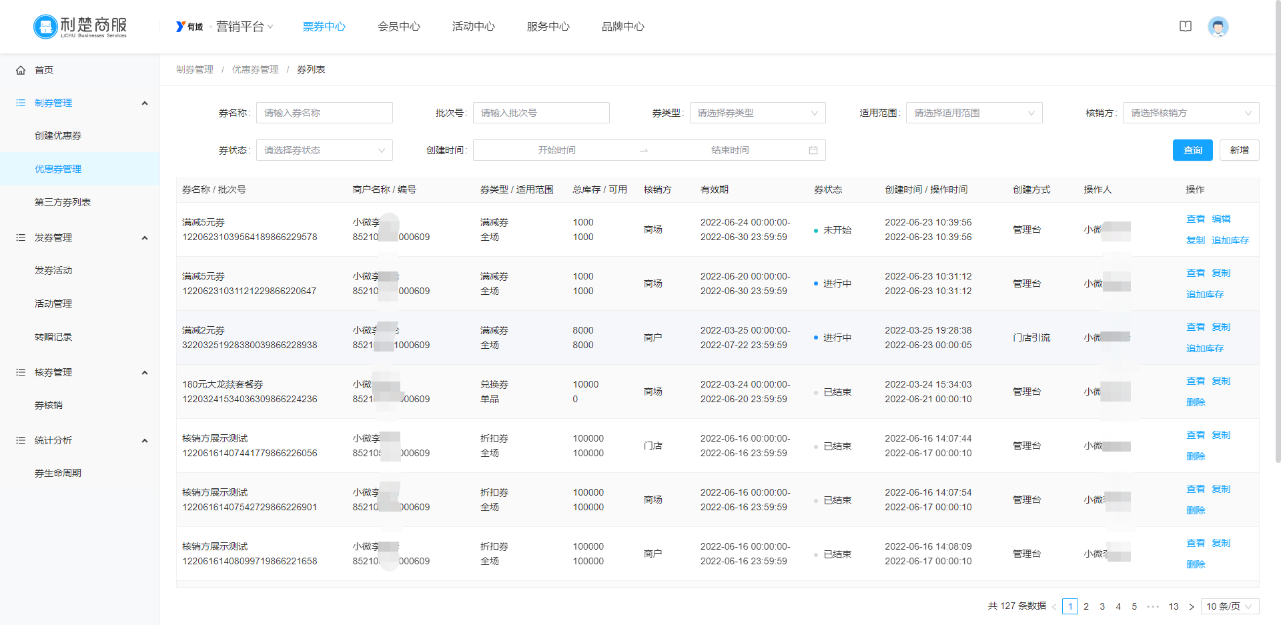1281x625 pixels.
Task: Click the previous page arrow
Action: pyautogui.click(x=1054, y=607)
